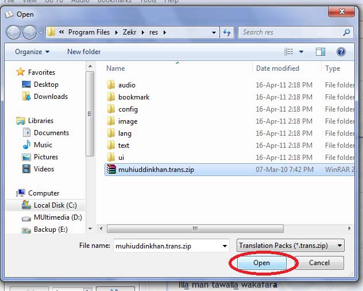
Task: Click the left arrow of horizontal scrollbar
Action: [x=101, y=228]
